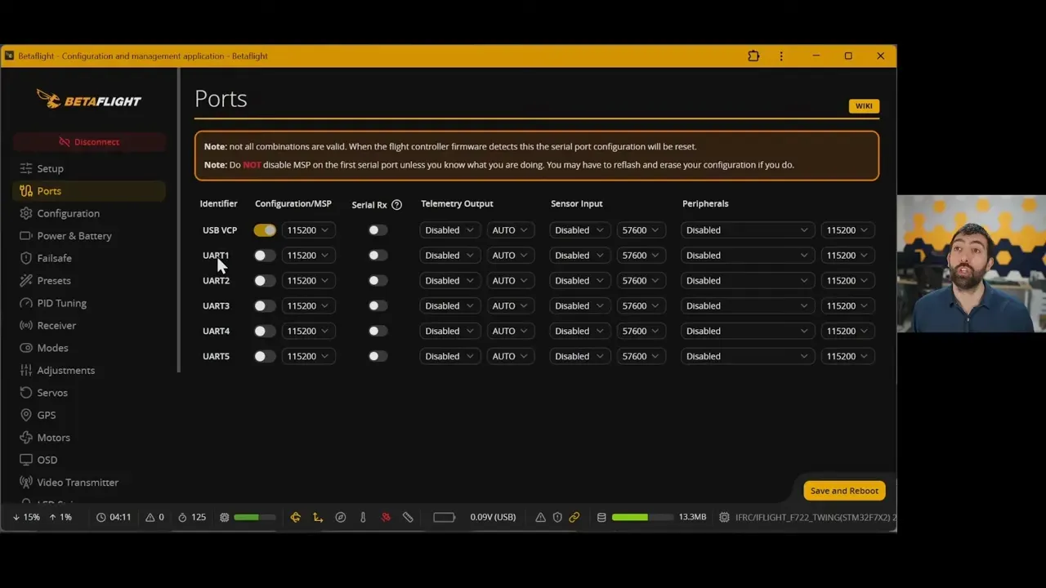Click the sidebar vertical scrollbar
Image resolution: width=1046 pixels, height=588 pixels.
[x=178, y=220]
